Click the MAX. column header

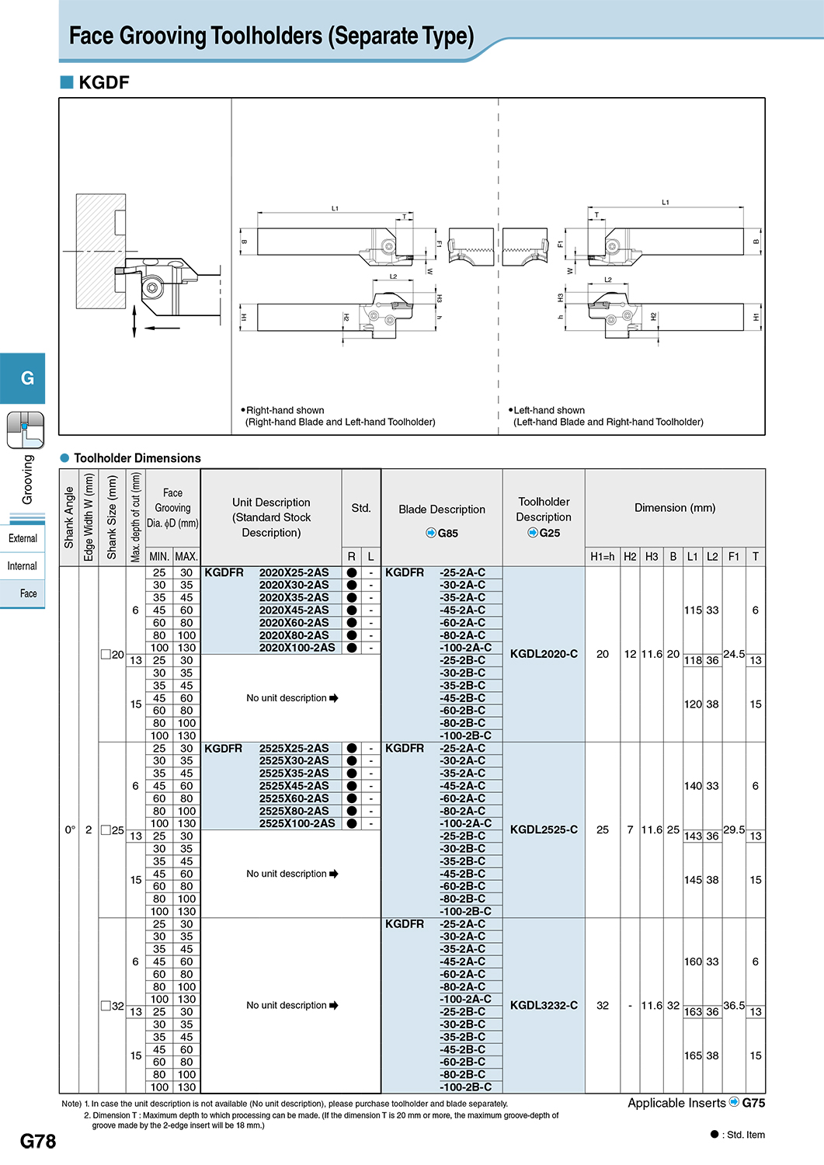tap(186, 557)
